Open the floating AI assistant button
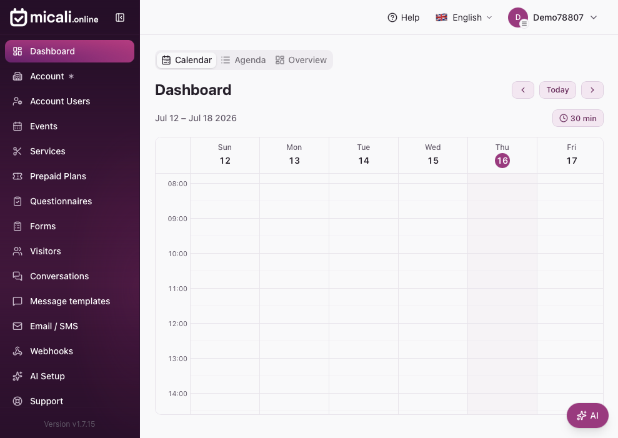This screenshot has width=618, height=438. pyautogui.click(x=587, y=416)
